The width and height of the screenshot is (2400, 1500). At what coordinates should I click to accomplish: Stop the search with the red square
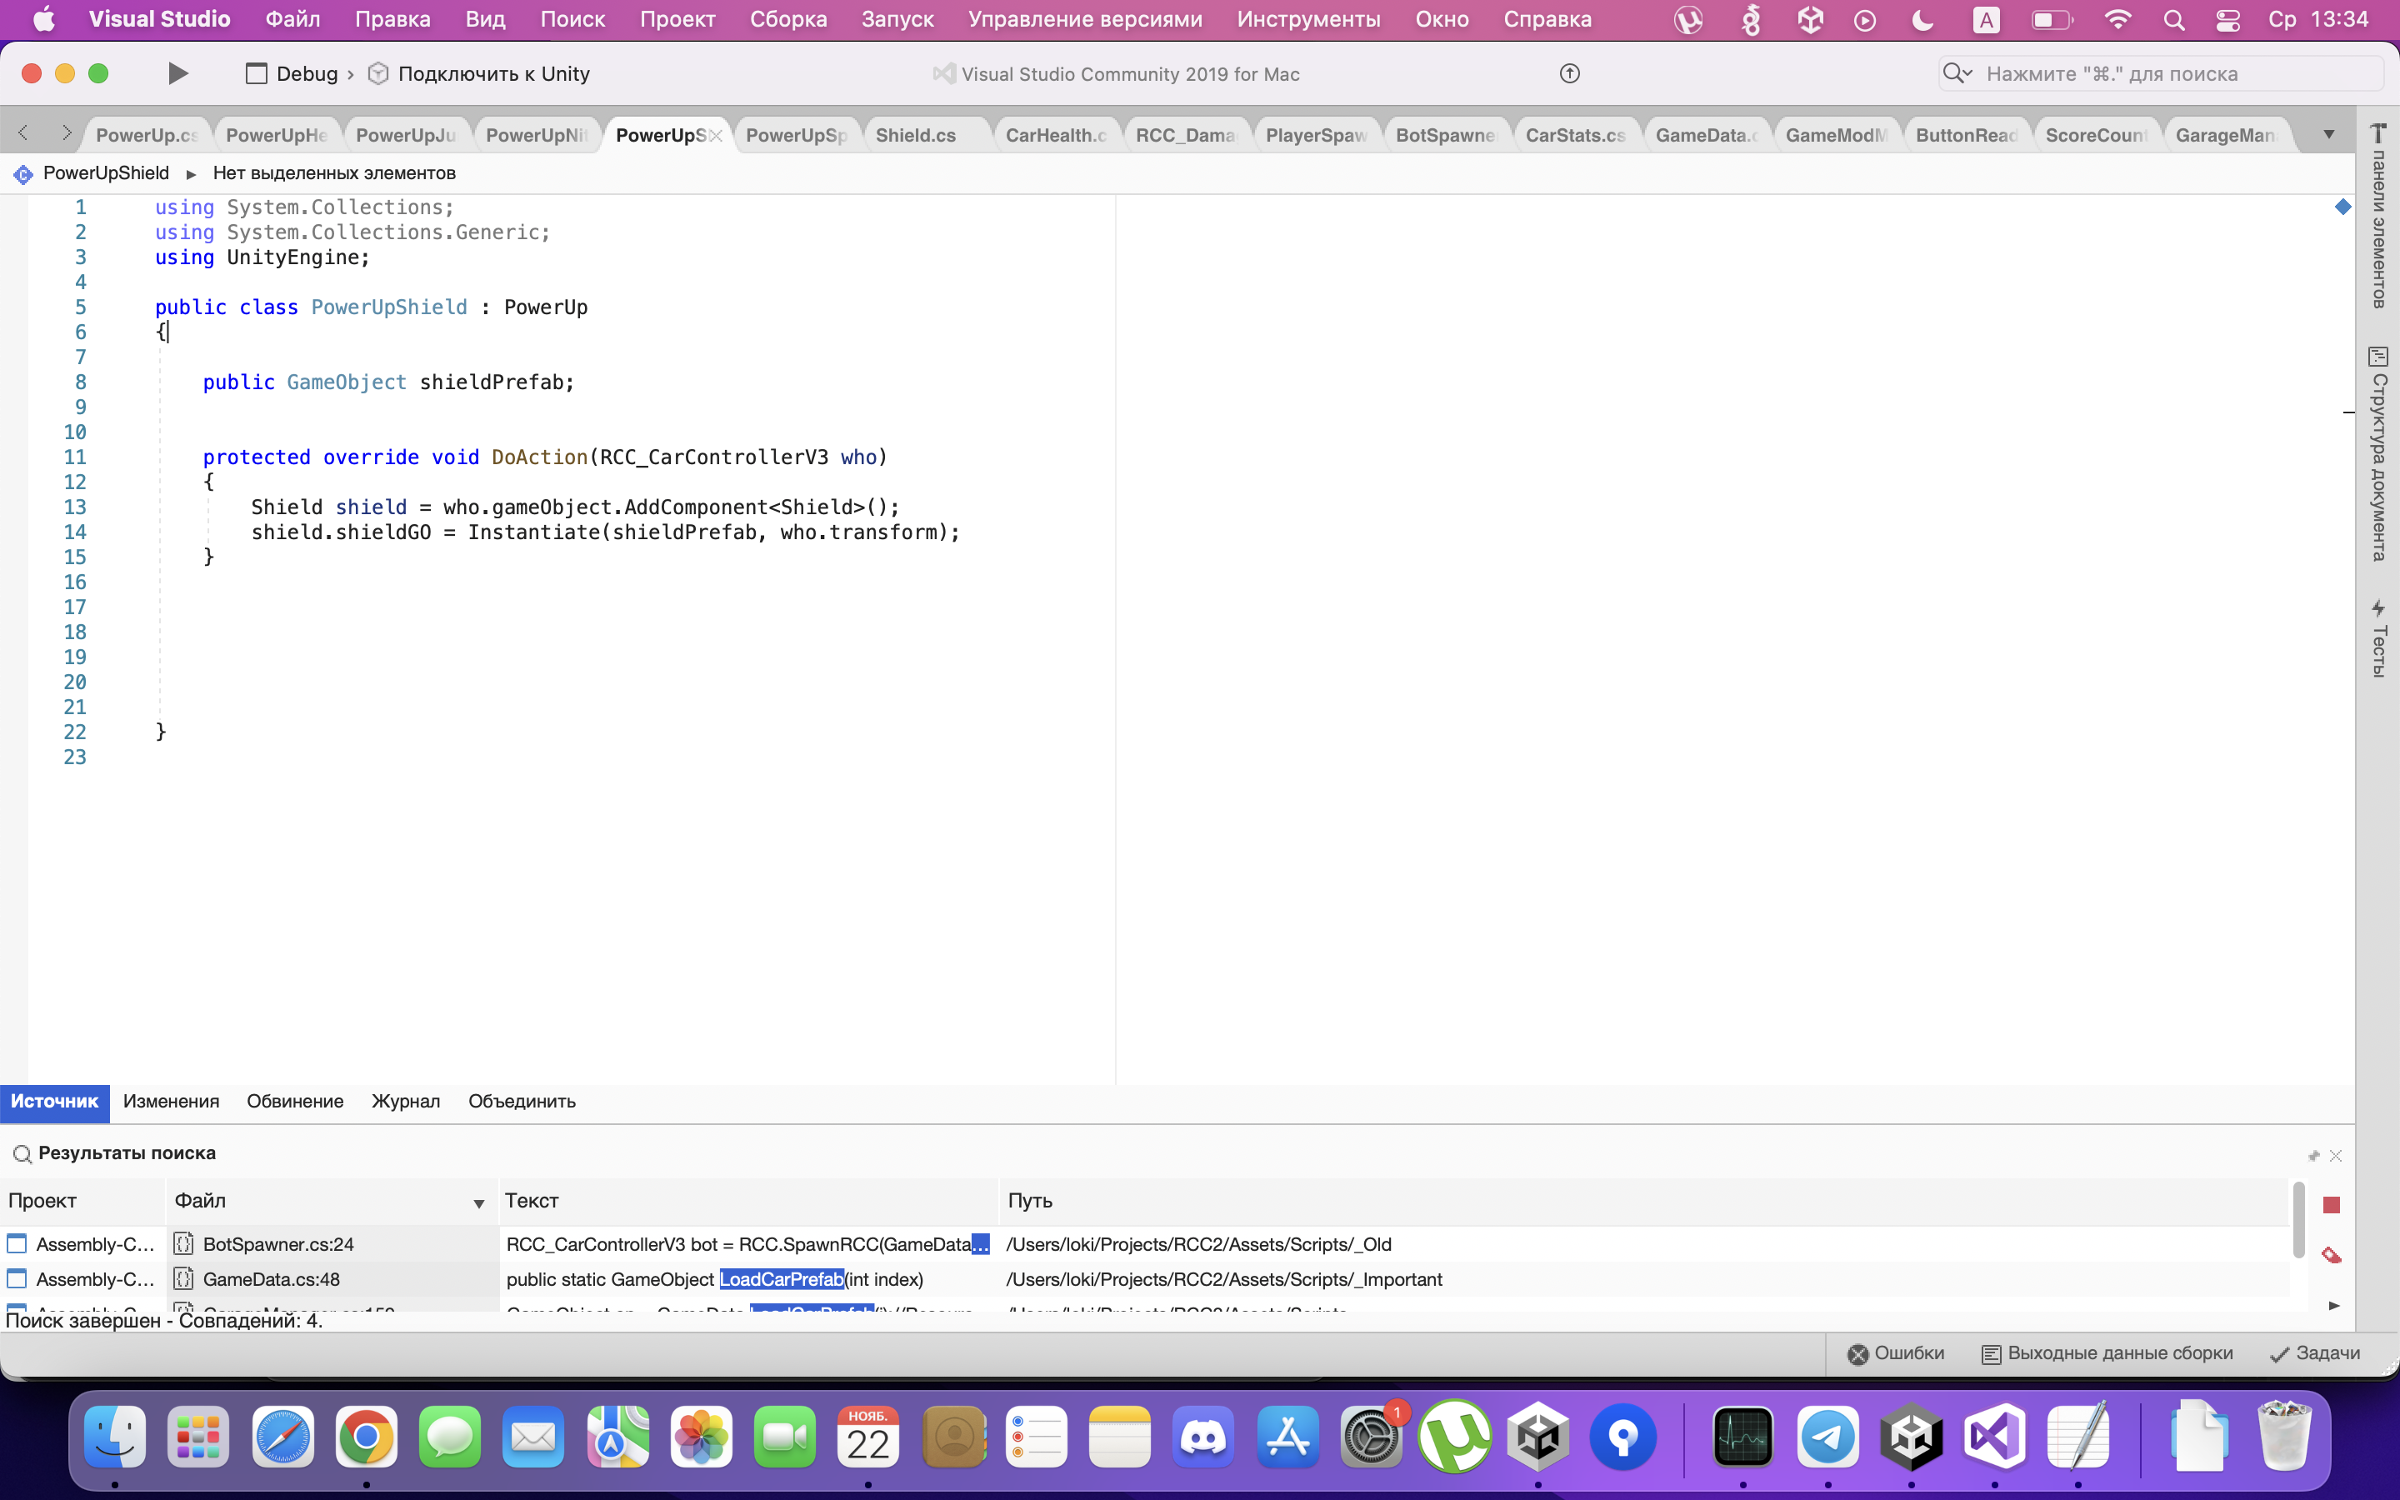point(2332,1204)
